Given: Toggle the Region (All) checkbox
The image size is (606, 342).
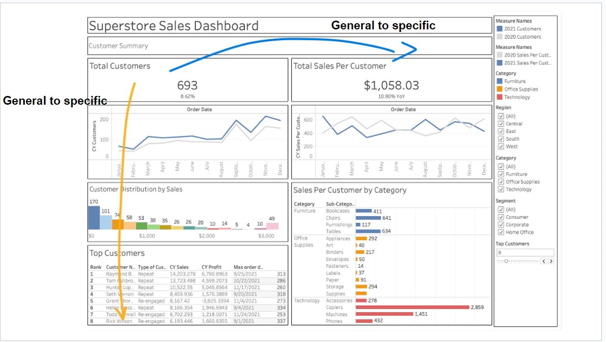Looking at the screenshot, I should pos(501,116).
